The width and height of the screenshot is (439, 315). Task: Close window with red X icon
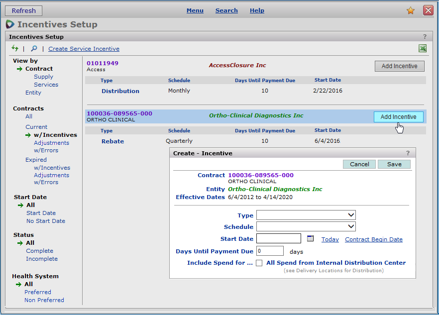click(428, 10)
